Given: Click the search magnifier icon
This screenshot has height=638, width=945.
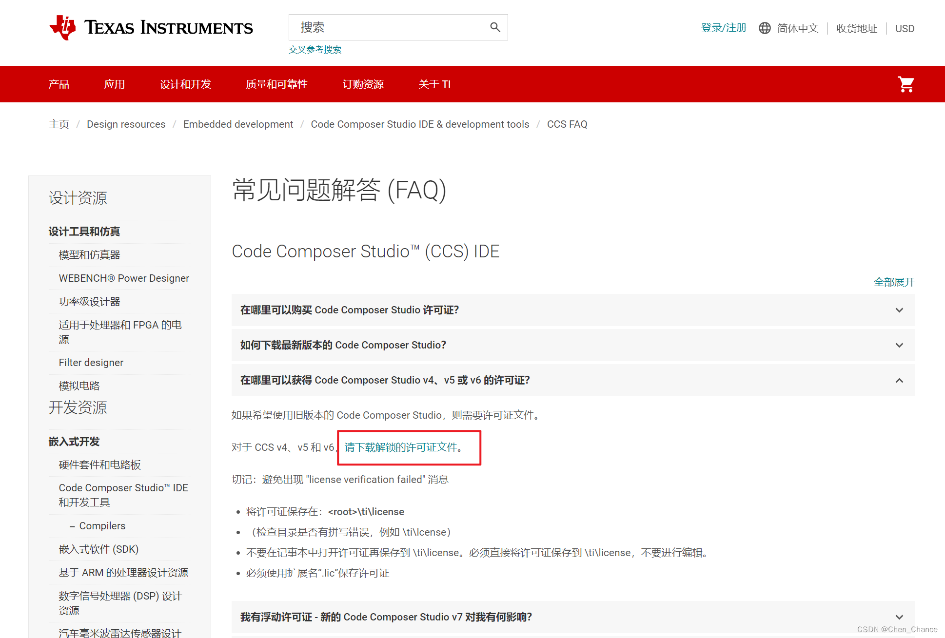Looking at the screenshot, I should (495, 27).
